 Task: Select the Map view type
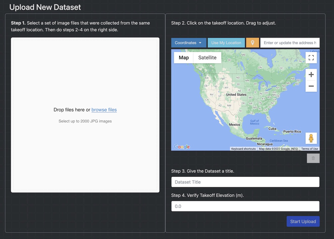click(x=184, y=58)
